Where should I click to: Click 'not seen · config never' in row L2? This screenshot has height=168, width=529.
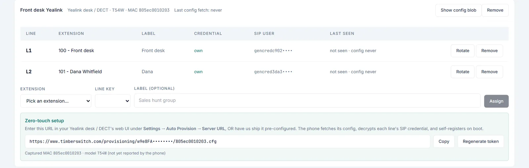tap(353, 72)
